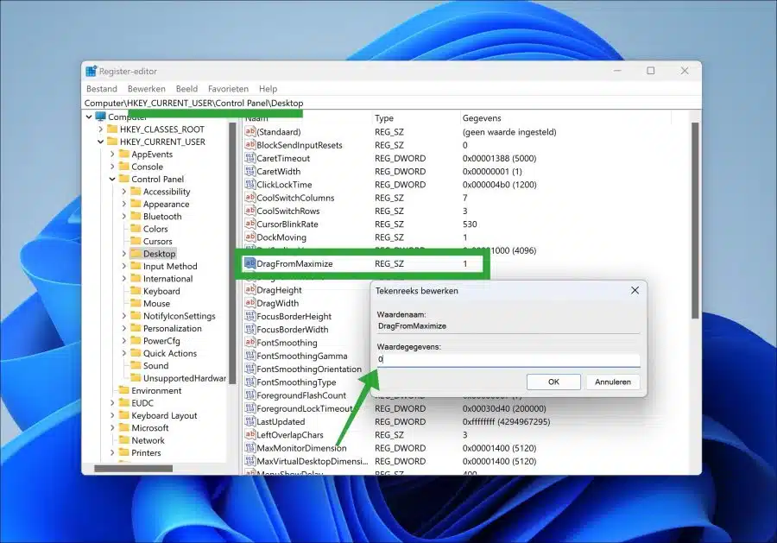Select the Sound folder icon
The image size is (777, 543).
pyautogui.click(x=136, y=365)
